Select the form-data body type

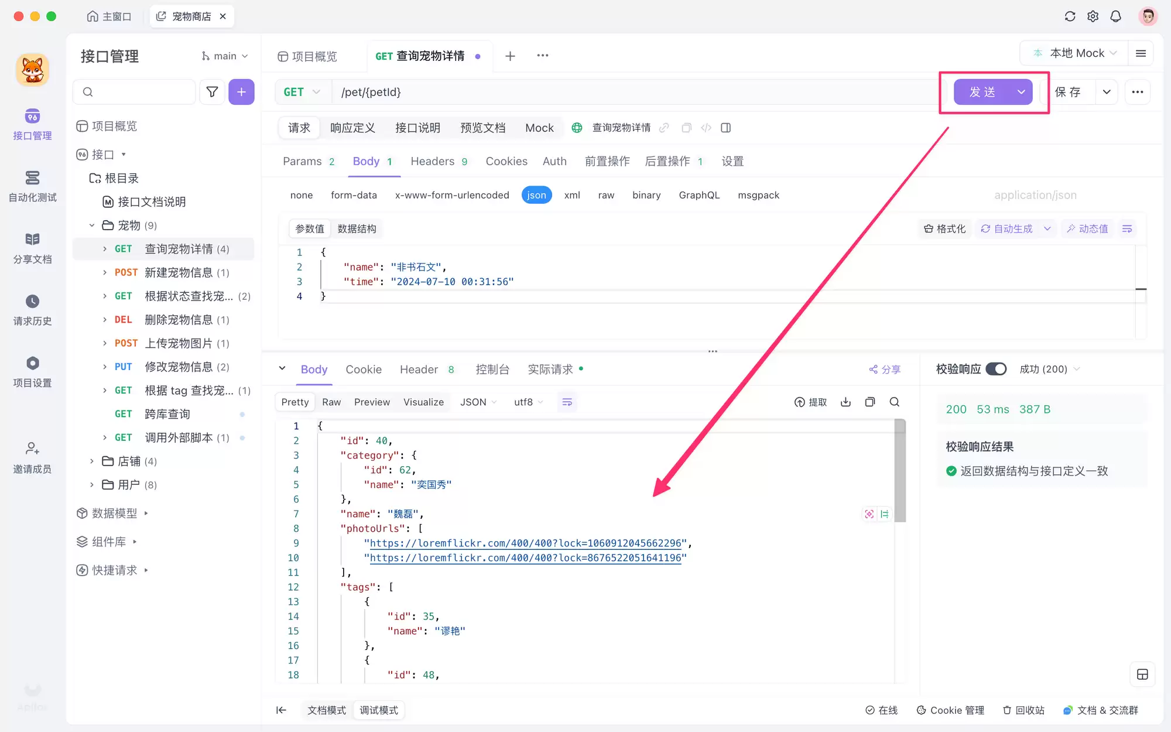click(354, 195)
